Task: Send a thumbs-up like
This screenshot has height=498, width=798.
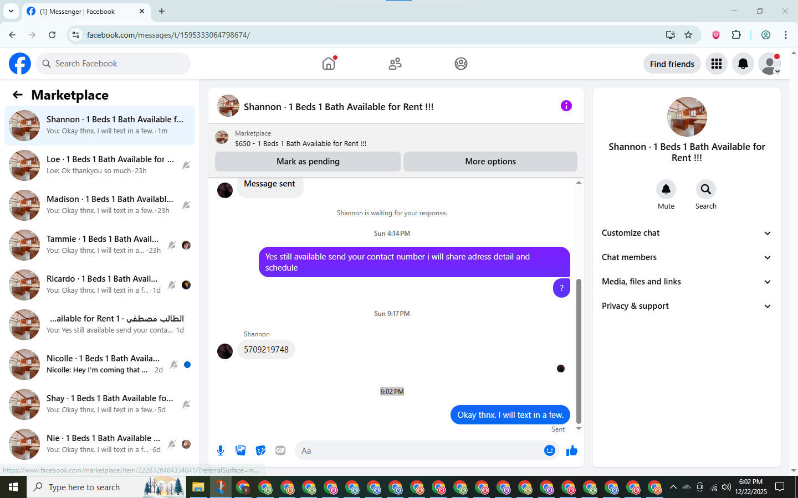Action: (x=572, y=450)
